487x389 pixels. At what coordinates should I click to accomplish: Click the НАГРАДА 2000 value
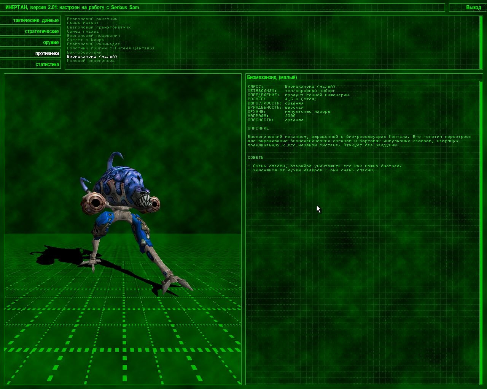[290, 115]
